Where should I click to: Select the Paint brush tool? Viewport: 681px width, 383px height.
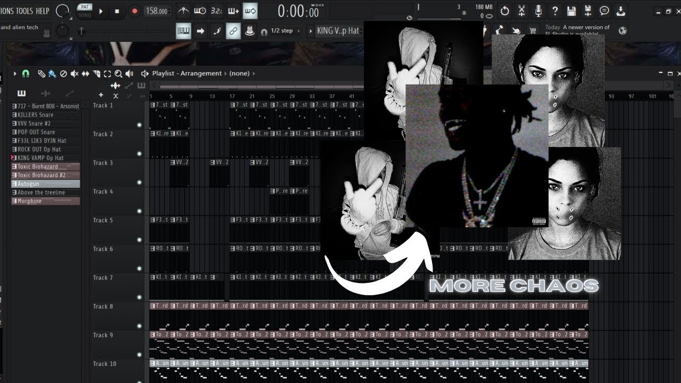(x=52, y=73)
